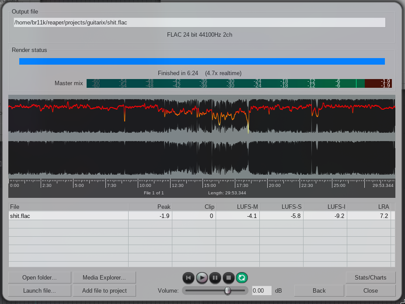Add the rendered file to project
Screen dimensions: 405x304
[x=104, y=290]
